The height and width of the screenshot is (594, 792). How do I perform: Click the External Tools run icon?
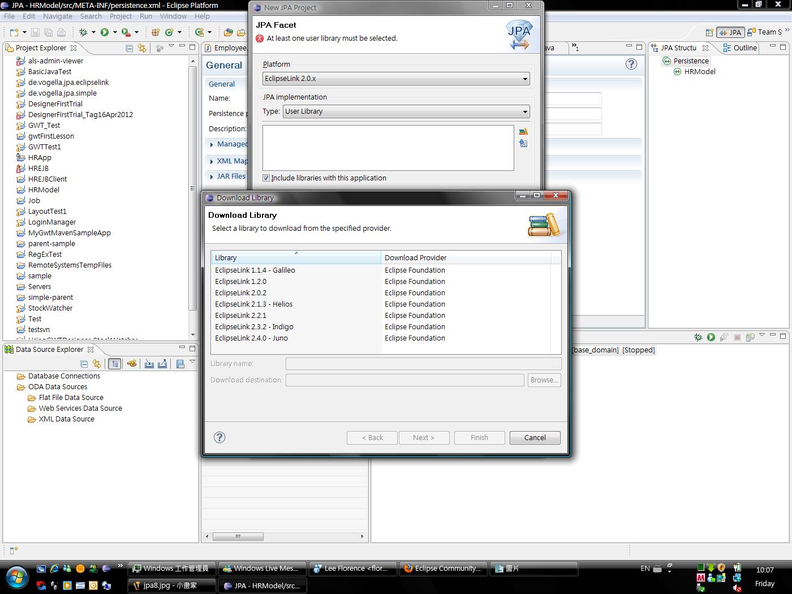coord(126,32)
